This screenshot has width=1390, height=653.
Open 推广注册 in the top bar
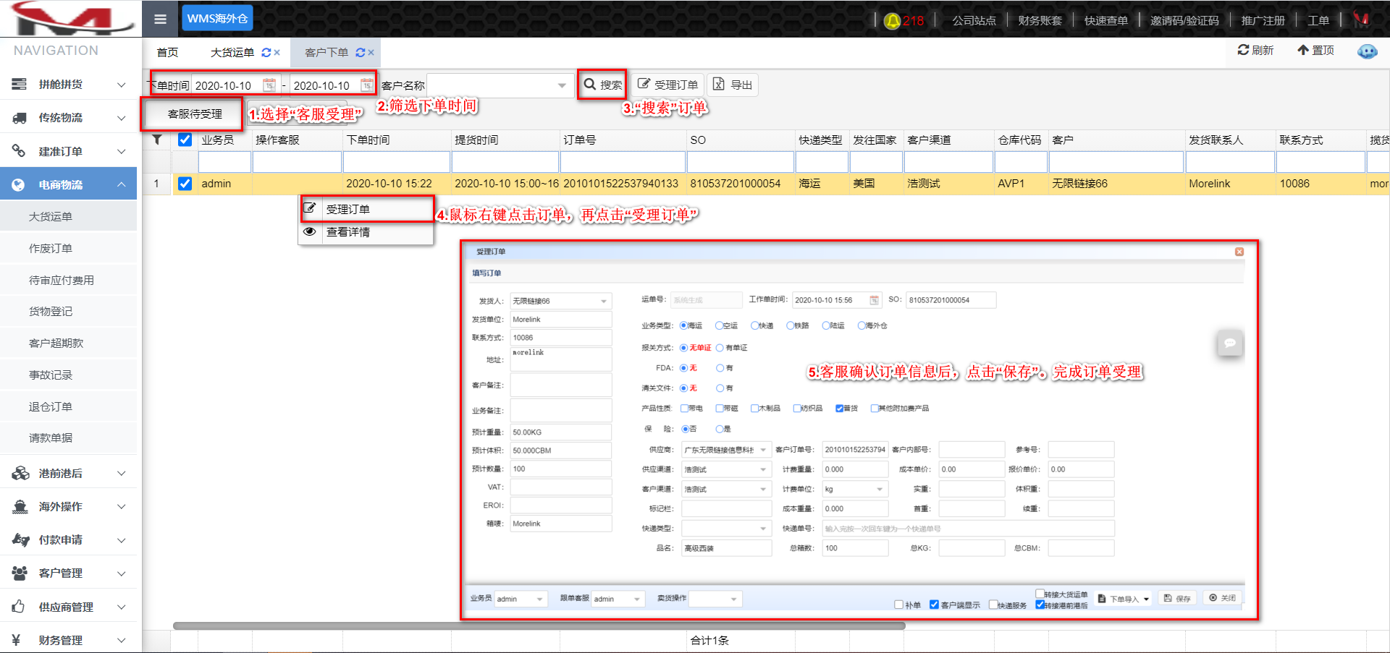point(1263,20)
